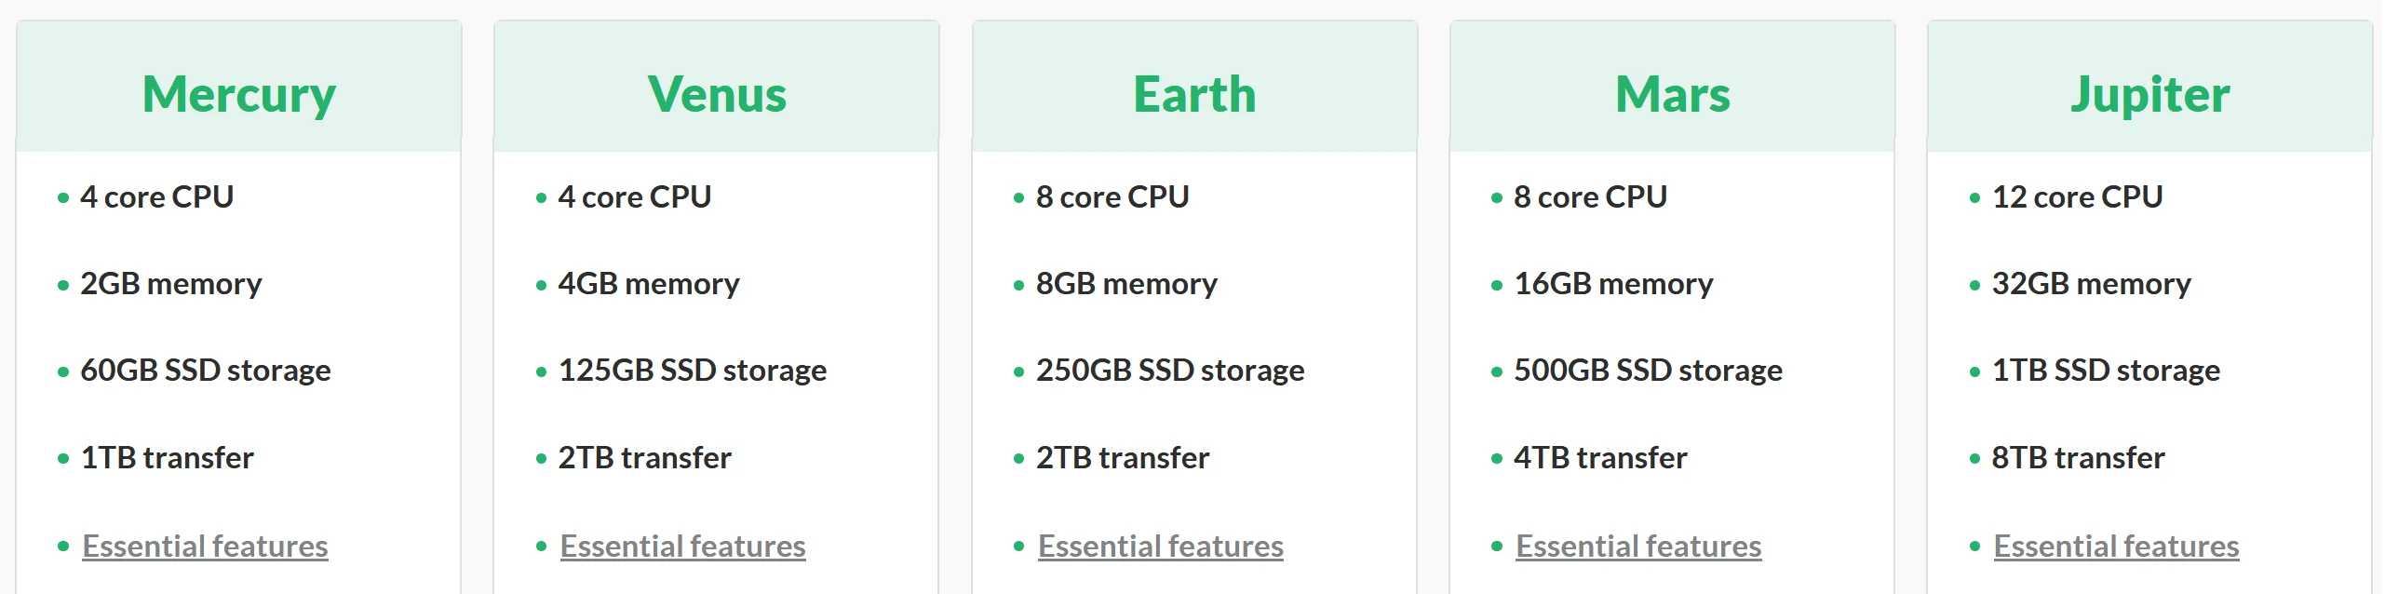Click the 32GB memory text

pos(2091,284)
